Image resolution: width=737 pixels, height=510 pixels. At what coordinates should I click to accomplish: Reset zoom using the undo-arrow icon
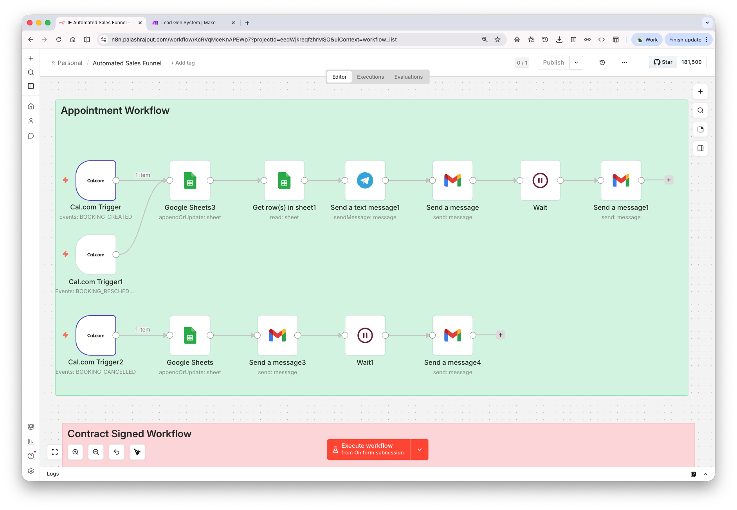click(x=117, y=452)
